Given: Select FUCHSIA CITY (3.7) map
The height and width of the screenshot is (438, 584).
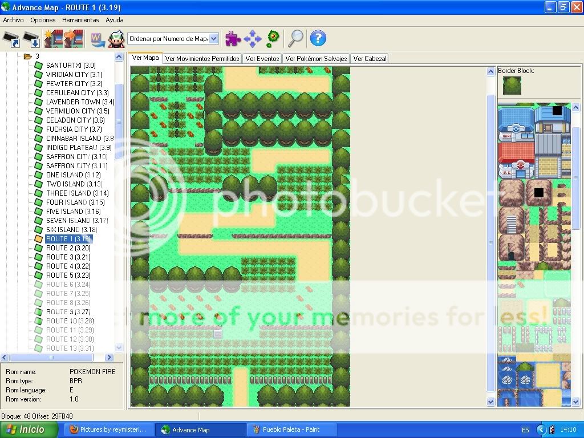Looking at the screenshot, I should [74, 129].
